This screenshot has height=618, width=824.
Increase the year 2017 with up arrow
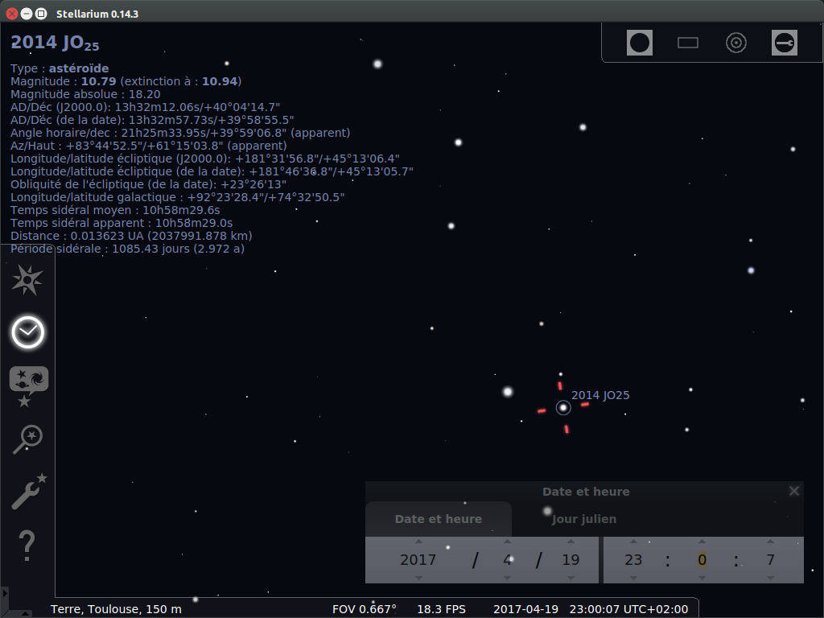point(418,542)
